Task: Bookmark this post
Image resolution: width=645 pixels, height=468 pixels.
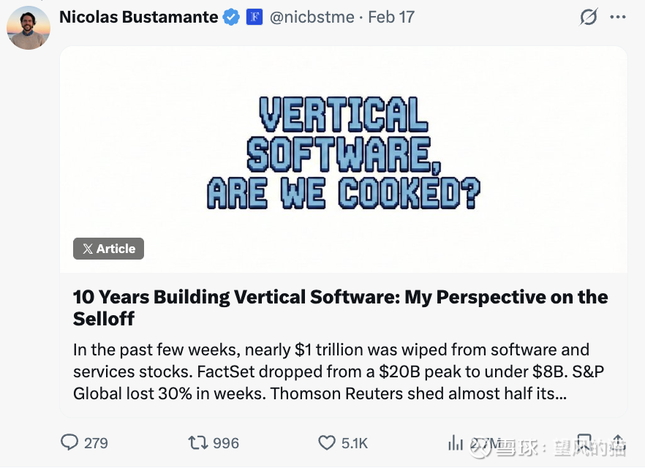Action: 584,442
